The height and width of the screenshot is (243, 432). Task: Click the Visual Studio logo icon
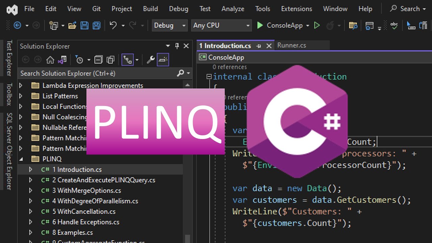pos(12,9)
